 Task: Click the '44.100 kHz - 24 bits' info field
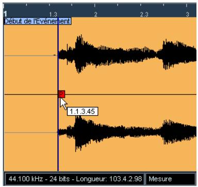point(74,179)
